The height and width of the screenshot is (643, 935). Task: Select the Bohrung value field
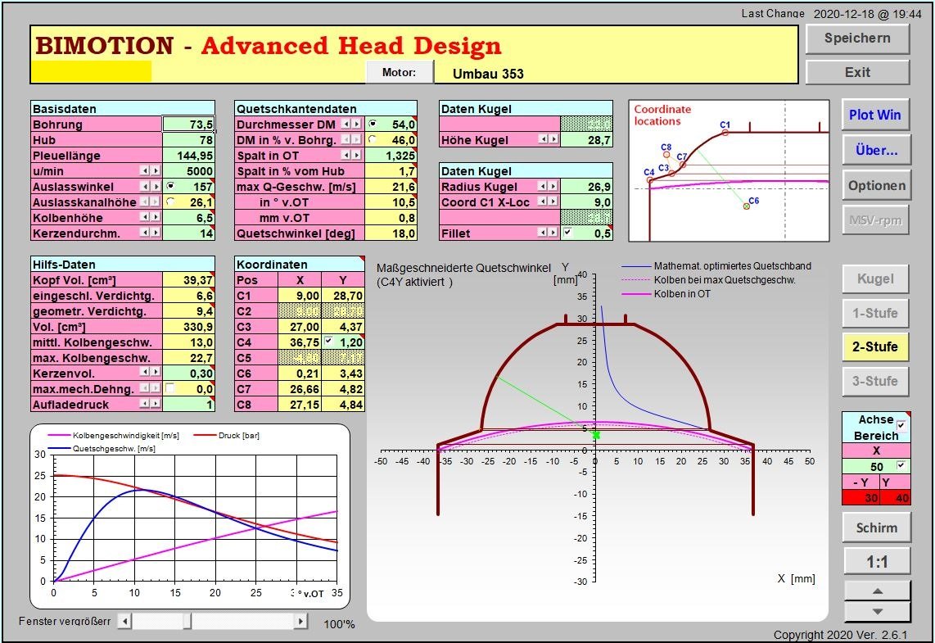(x=188, y=125)
